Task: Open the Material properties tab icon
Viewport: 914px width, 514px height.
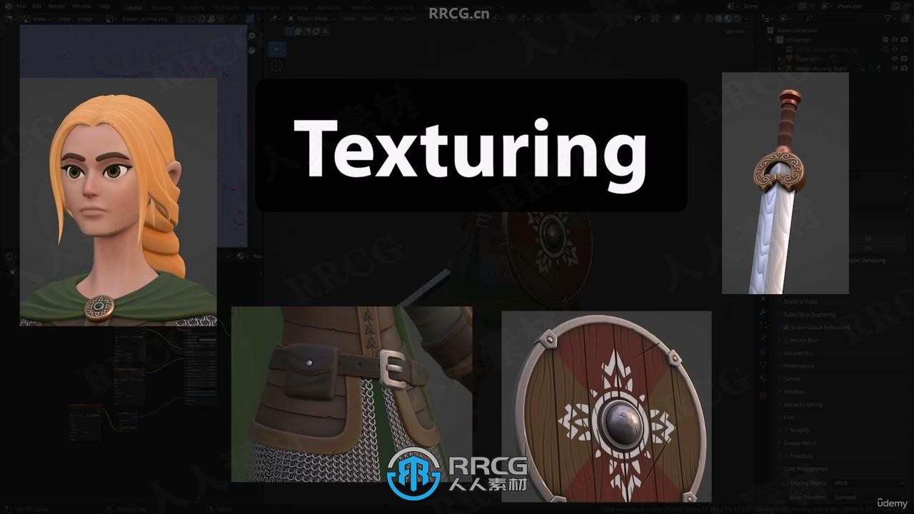Action: point(763,378)
